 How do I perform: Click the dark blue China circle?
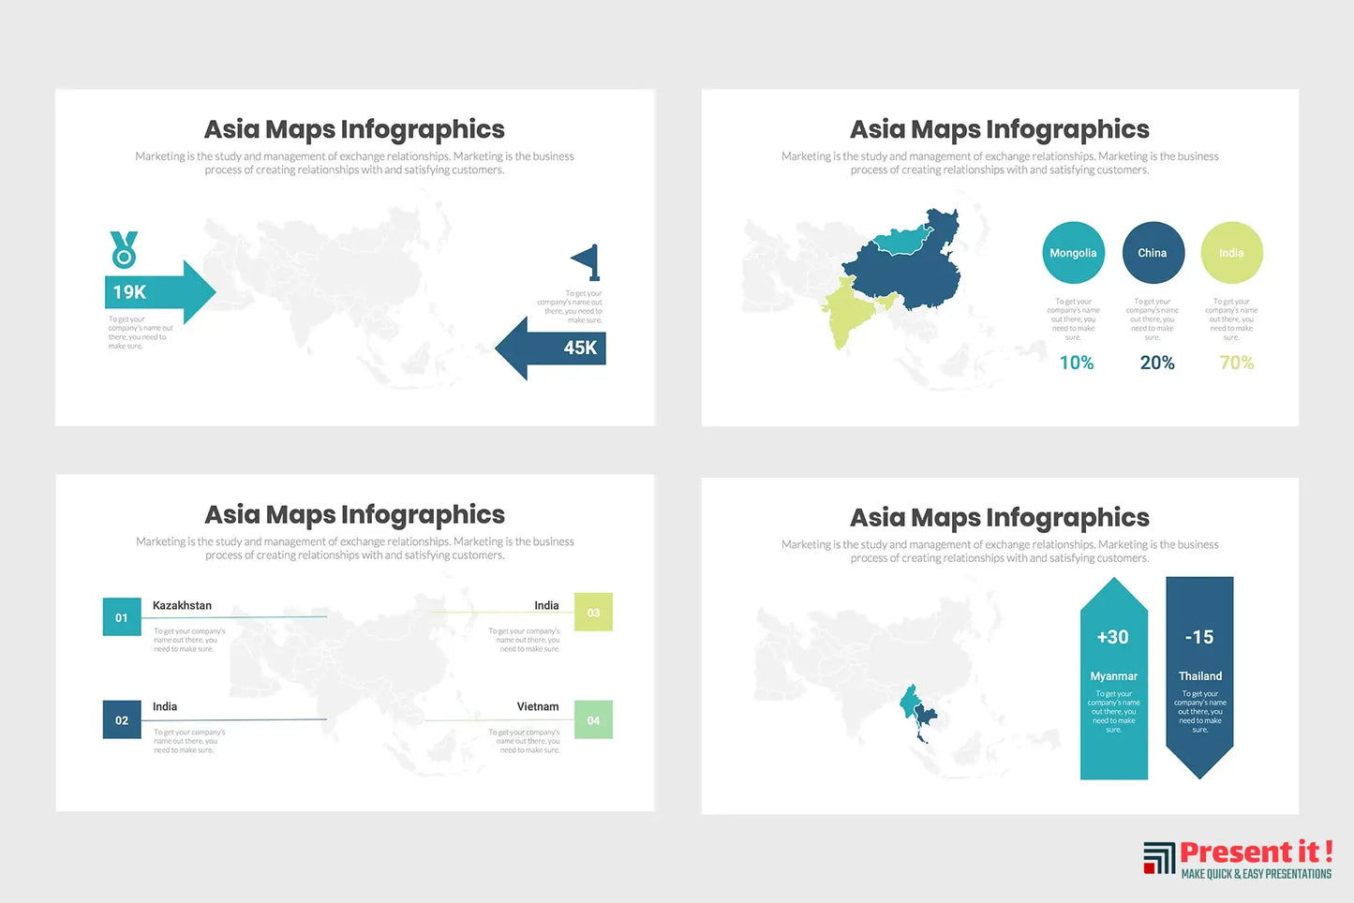[x=1153, y=253]
